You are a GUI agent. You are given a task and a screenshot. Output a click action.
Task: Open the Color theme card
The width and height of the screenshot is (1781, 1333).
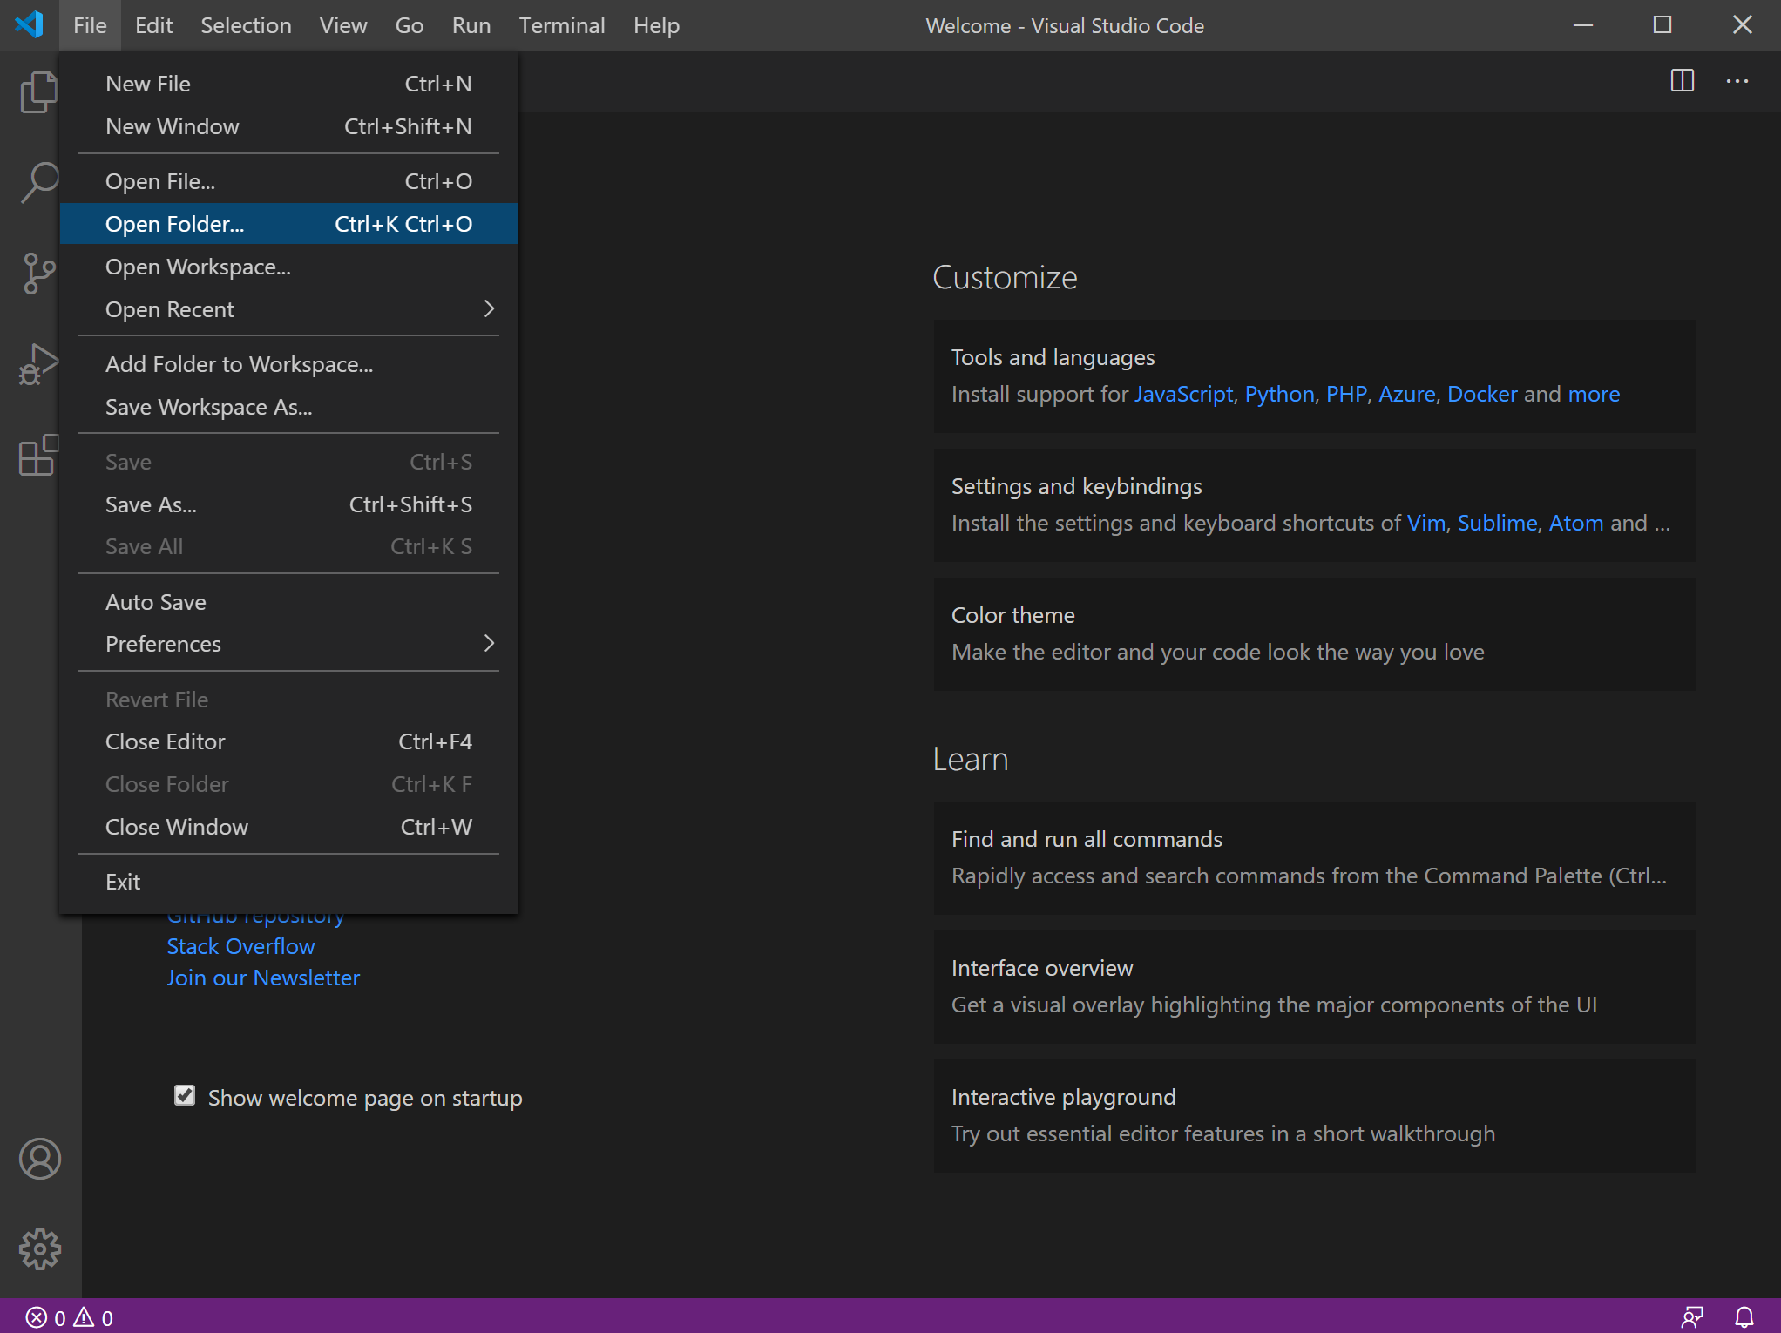coord(1314,633)
